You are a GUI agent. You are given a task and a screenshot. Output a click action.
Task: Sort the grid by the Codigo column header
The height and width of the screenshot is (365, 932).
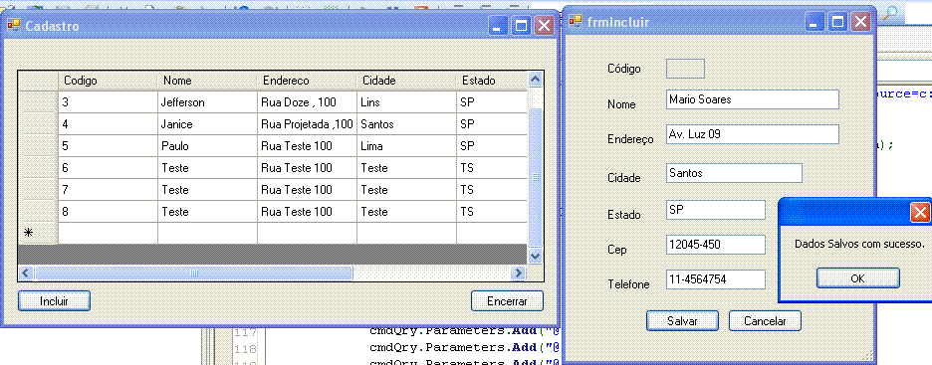click(x=109, y=81)
